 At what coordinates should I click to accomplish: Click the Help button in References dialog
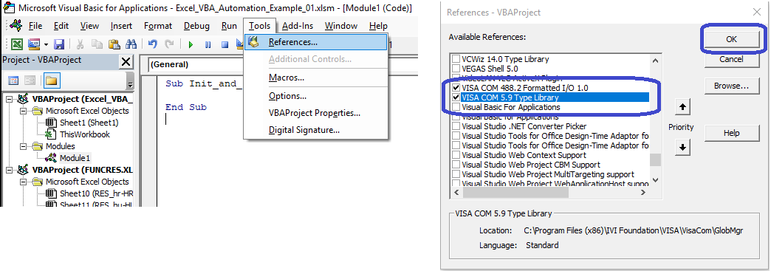(731, 133)
